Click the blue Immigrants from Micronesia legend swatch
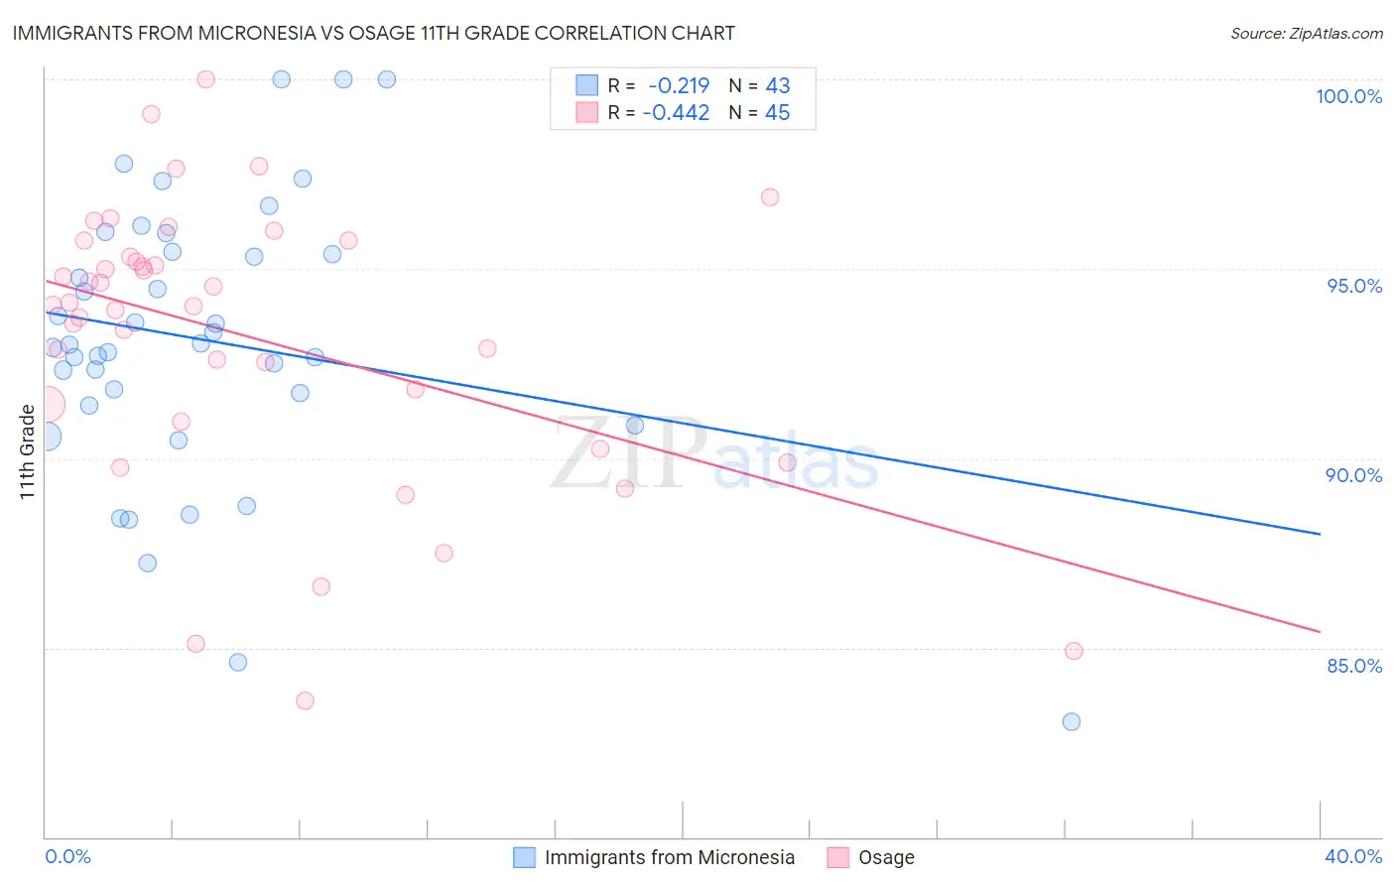 pyautogui.click(x=524, y=857)
